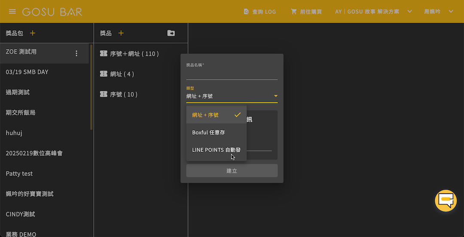Select the huhuj package
Image resolution: width=464 pixels, height=237 pixels.
point(44,133)
